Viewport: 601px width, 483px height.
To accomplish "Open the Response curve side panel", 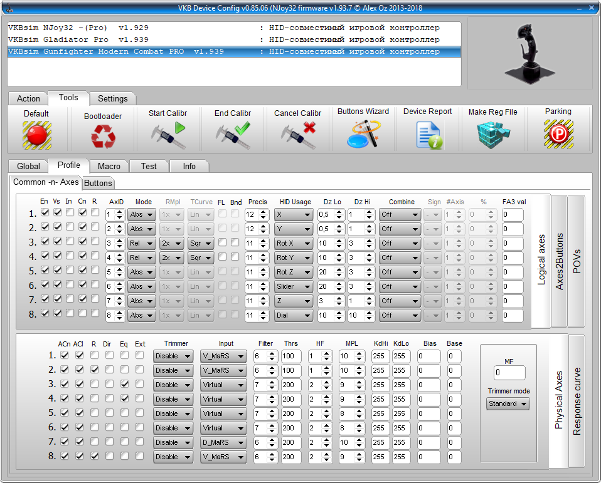I will (577, 401).
